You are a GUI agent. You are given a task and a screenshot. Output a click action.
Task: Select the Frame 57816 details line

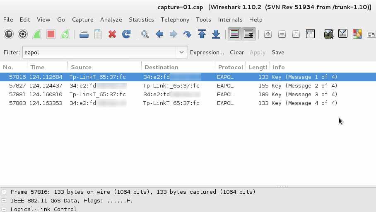(133, 192)
